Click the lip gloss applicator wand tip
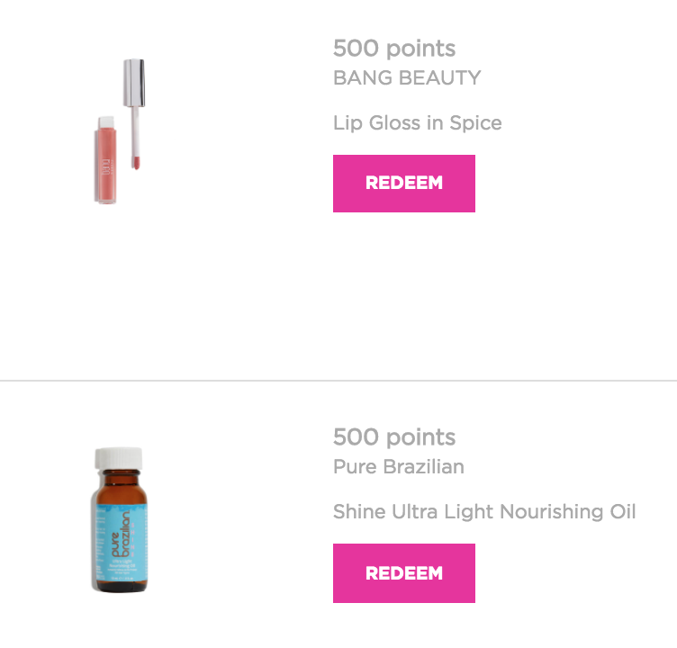Screen dimensions: 677x648 click(x=137, y=161)
